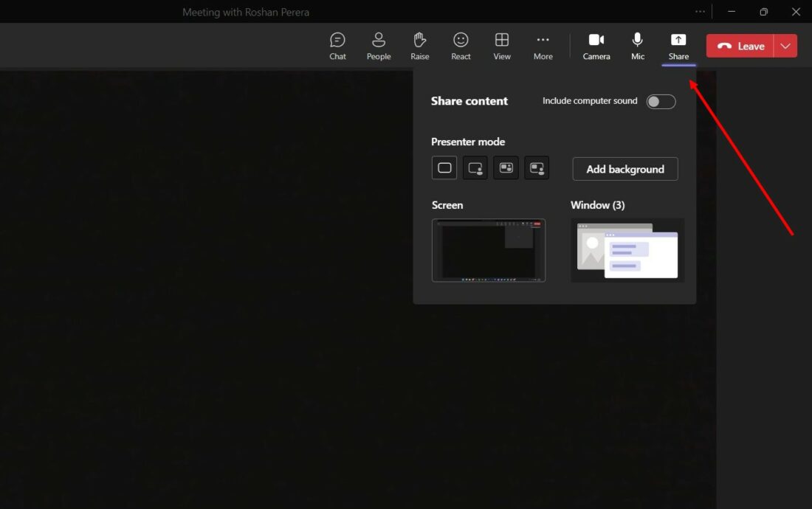Screen dimensions: 812x509
Task: Click the Share button
Action: 678,45
